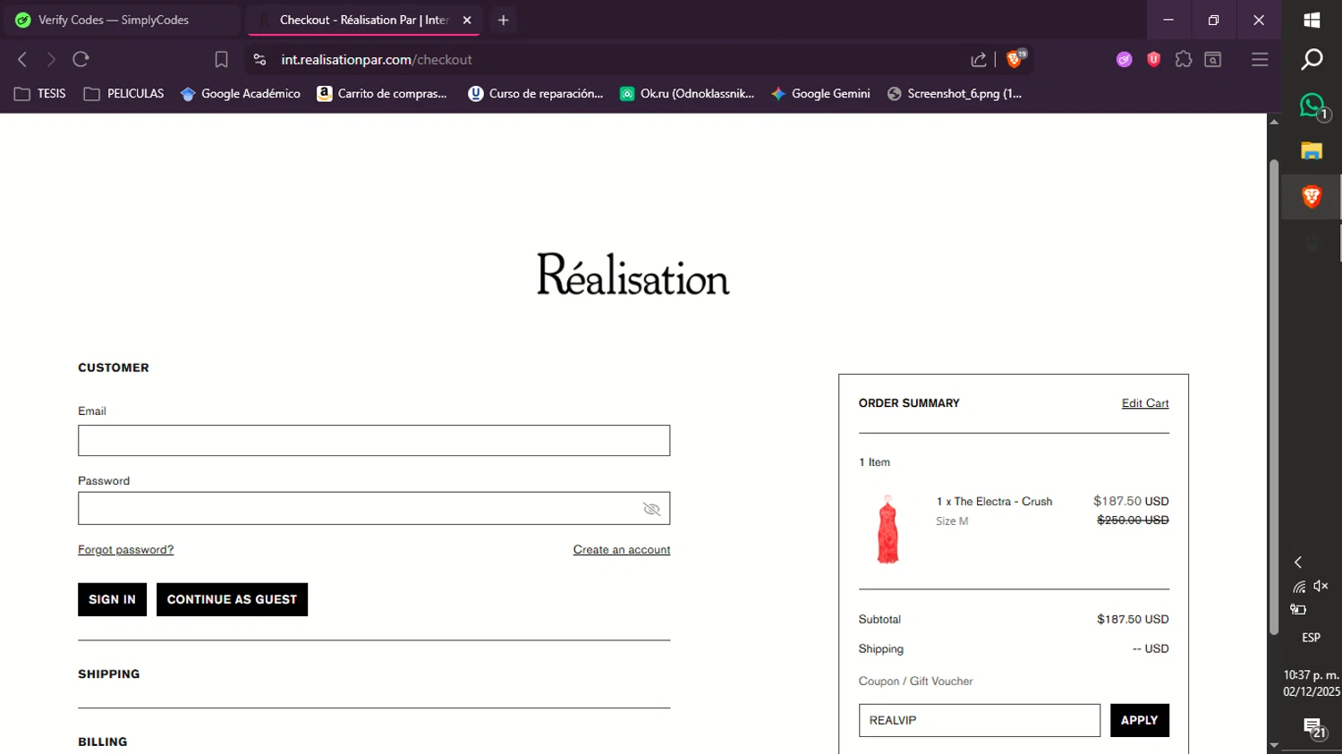This screenshot has height=754, width=1342.
Task: Open Curso de reparación bookmark
Action: click(x=536, y=94)
